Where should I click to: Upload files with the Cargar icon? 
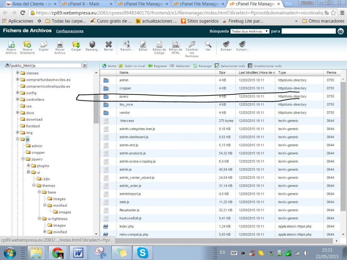76,46
